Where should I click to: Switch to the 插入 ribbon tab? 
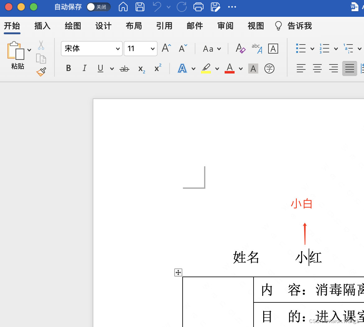(42, 26)
